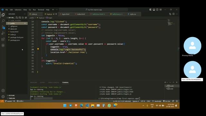Close the terminal panel
This screenshot has height=116, width=206.
(177, 82)
